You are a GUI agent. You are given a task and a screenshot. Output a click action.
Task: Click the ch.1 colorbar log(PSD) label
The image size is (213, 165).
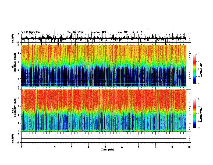(201, 70)
